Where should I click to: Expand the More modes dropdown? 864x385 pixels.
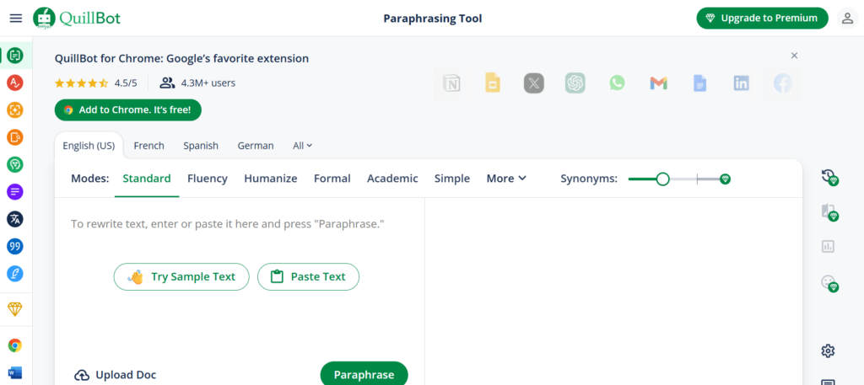[506, 179]
